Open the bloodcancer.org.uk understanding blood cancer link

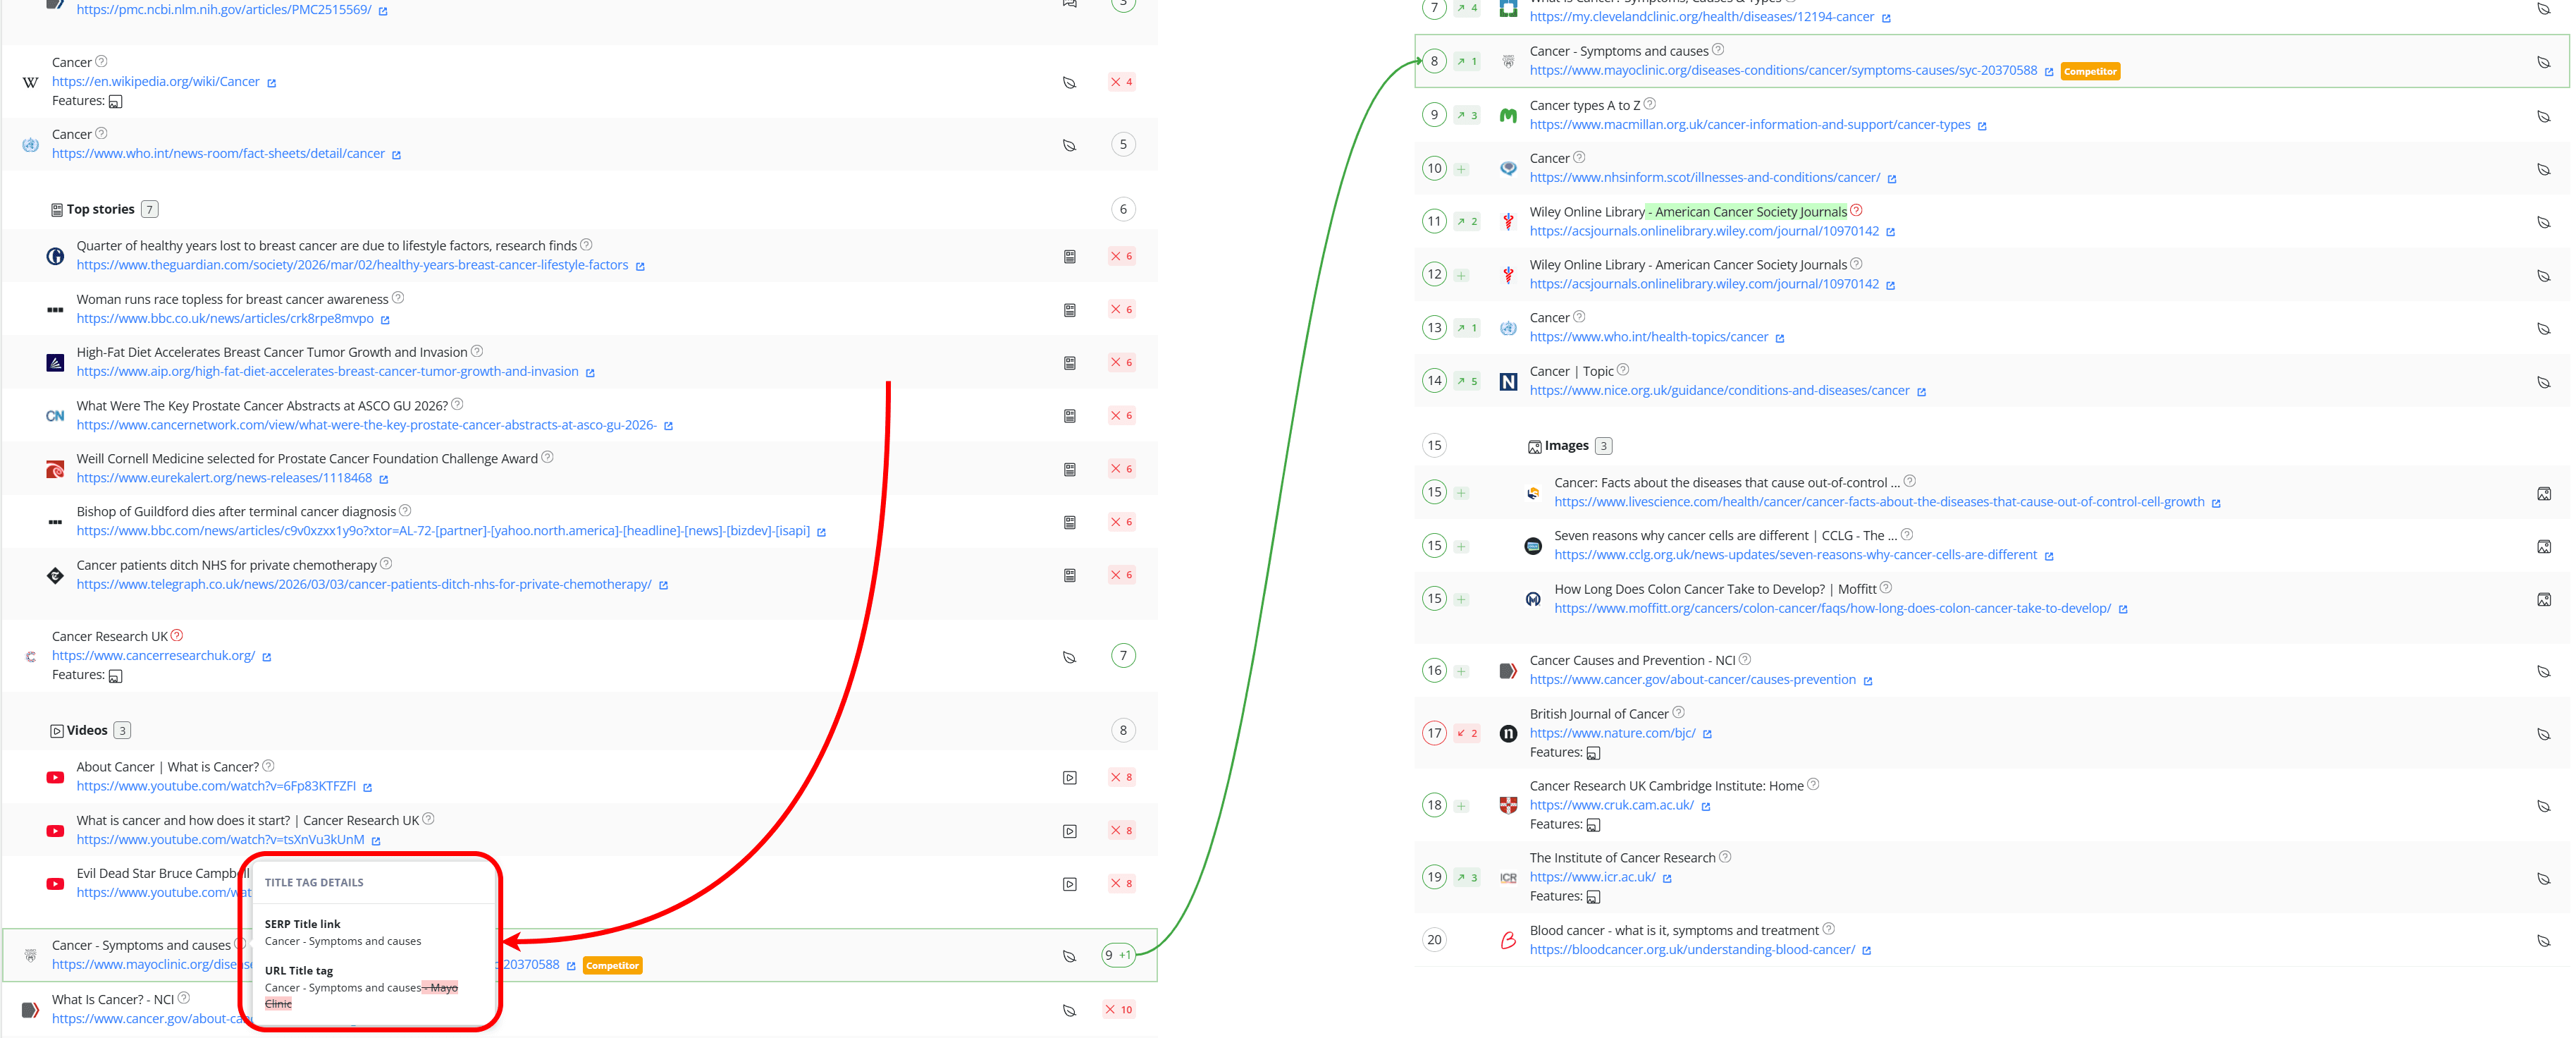[x=1691, y=950]
